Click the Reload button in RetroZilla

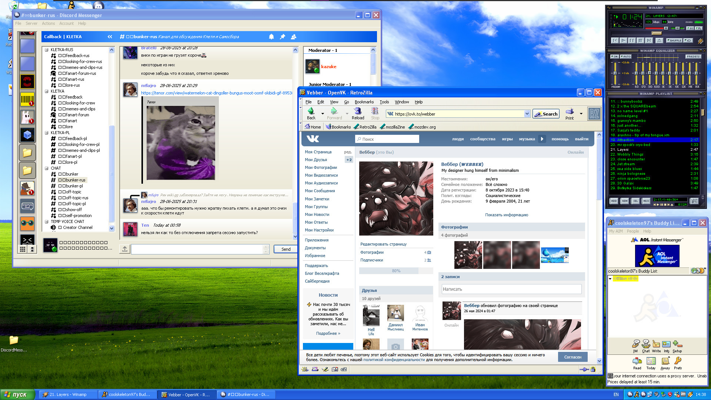click(358, 113)
